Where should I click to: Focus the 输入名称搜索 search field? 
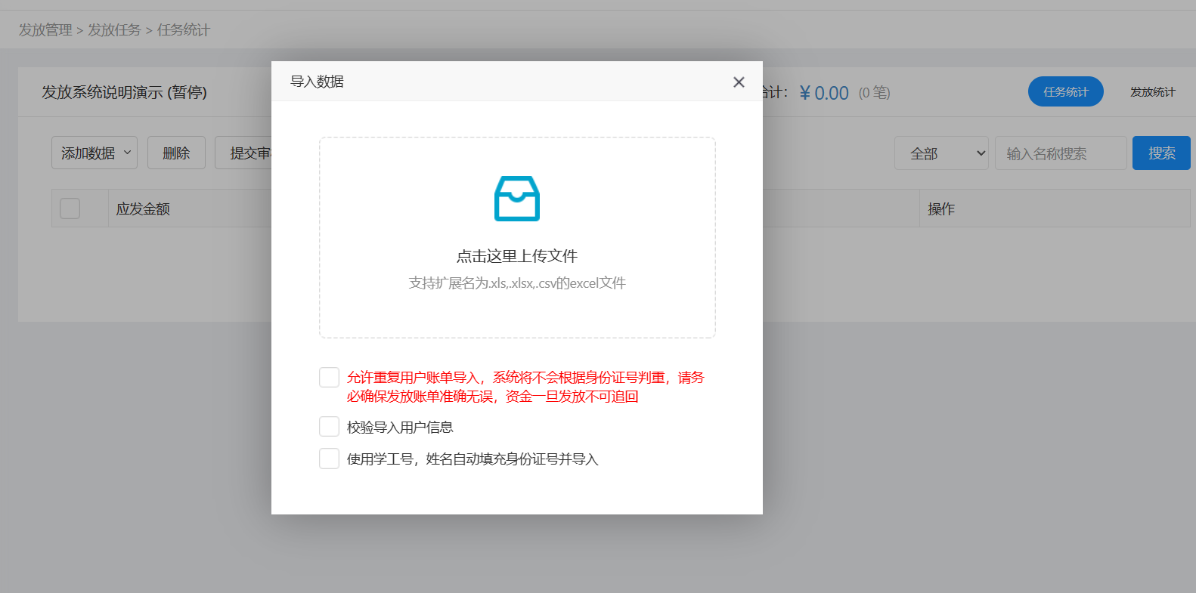(1060, 153)
